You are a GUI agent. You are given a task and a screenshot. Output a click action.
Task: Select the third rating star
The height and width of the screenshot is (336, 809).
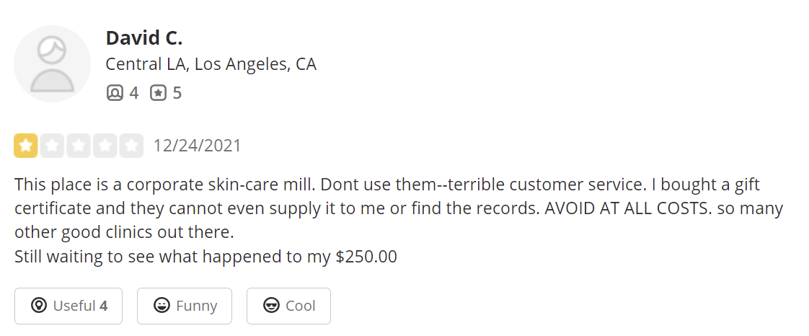[79, 146]
